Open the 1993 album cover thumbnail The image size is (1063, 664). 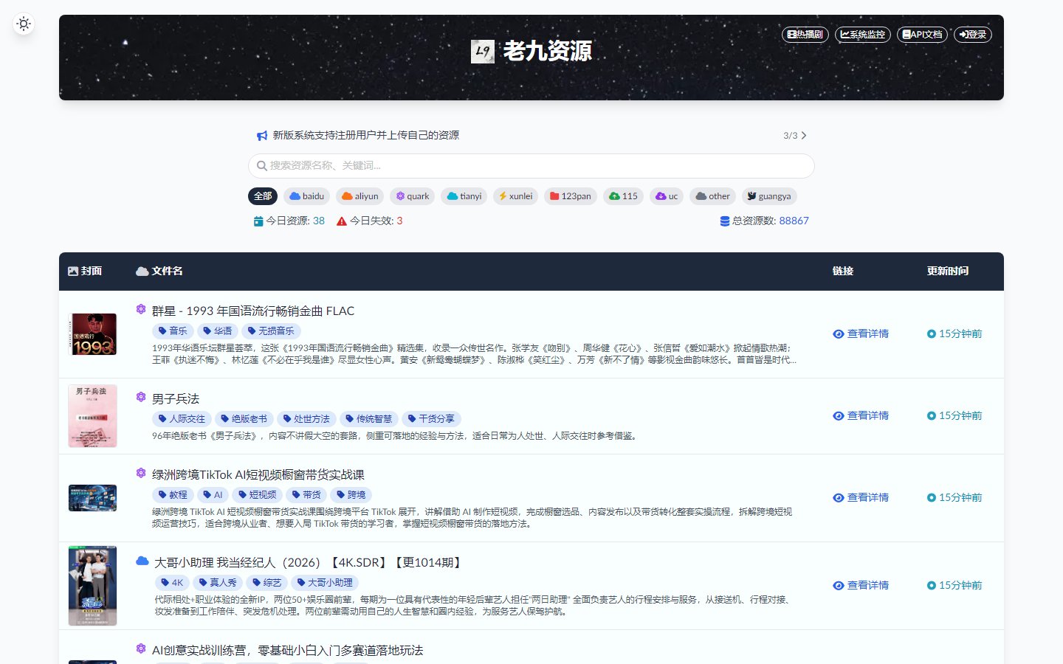[92, 334]
